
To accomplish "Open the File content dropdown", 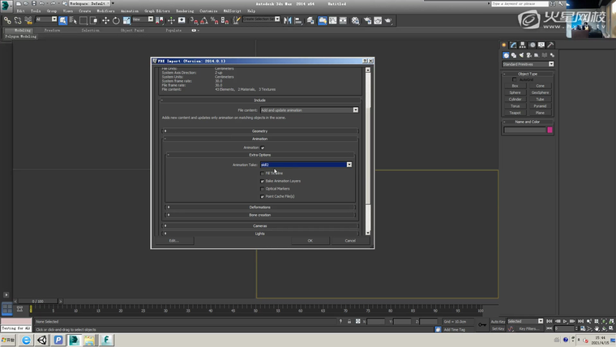I will coord(355,109).
